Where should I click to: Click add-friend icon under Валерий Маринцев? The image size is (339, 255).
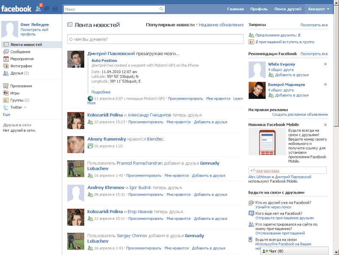271,95
